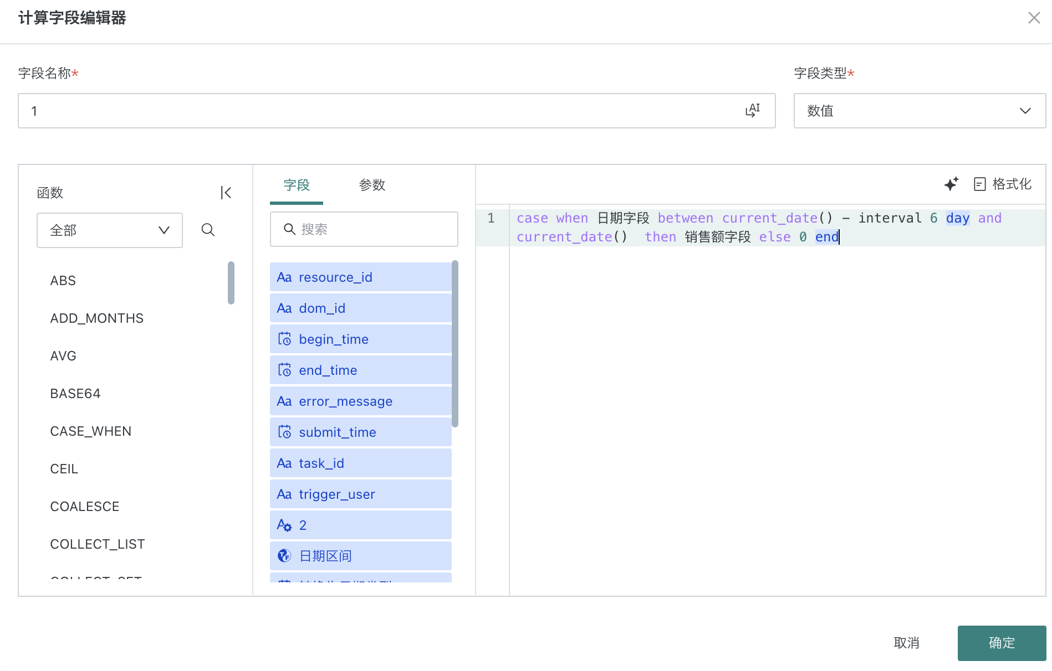Click the search icon in the field 搜索 box
Screen dimensions: 1052x671
coord(290,229)
